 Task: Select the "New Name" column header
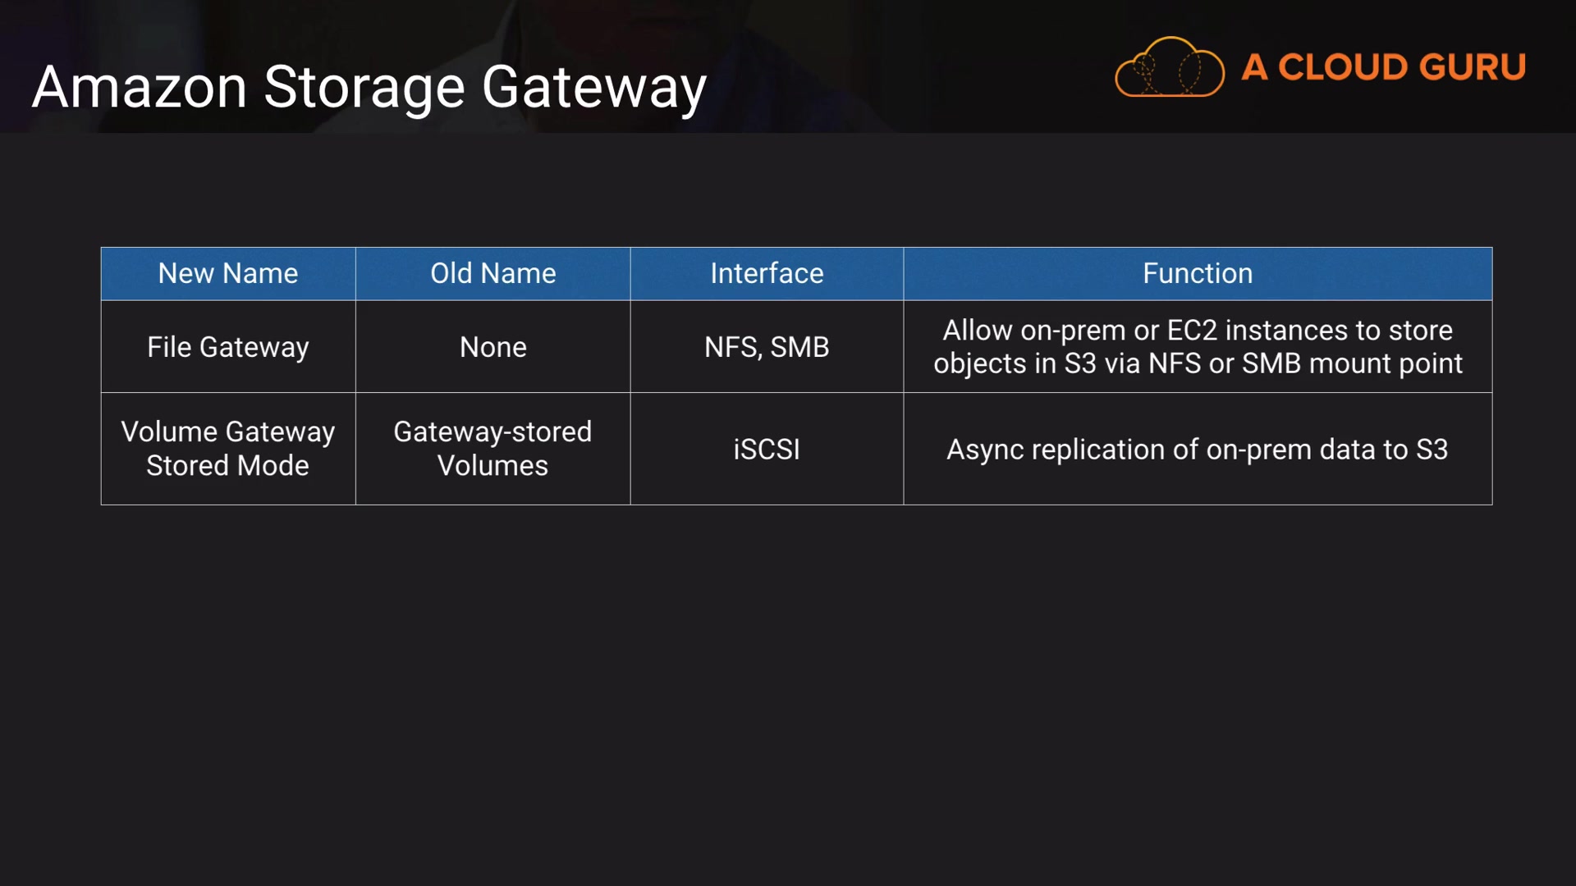click(228, 273)
